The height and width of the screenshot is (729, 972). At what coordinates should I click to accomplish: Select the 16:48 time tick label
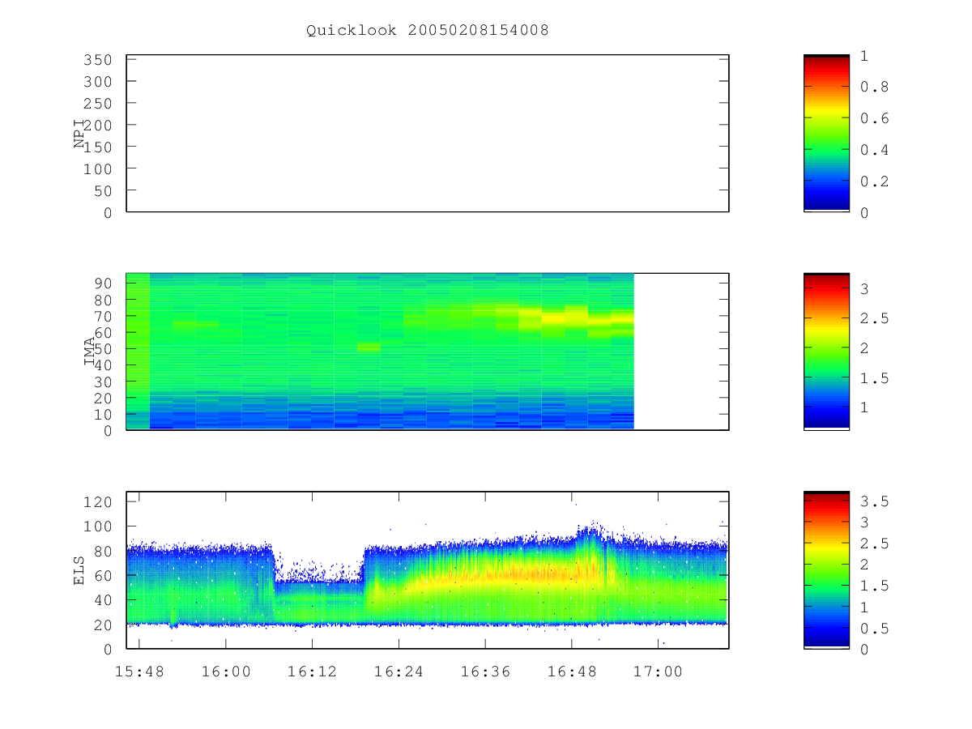[x=572, y=671]
